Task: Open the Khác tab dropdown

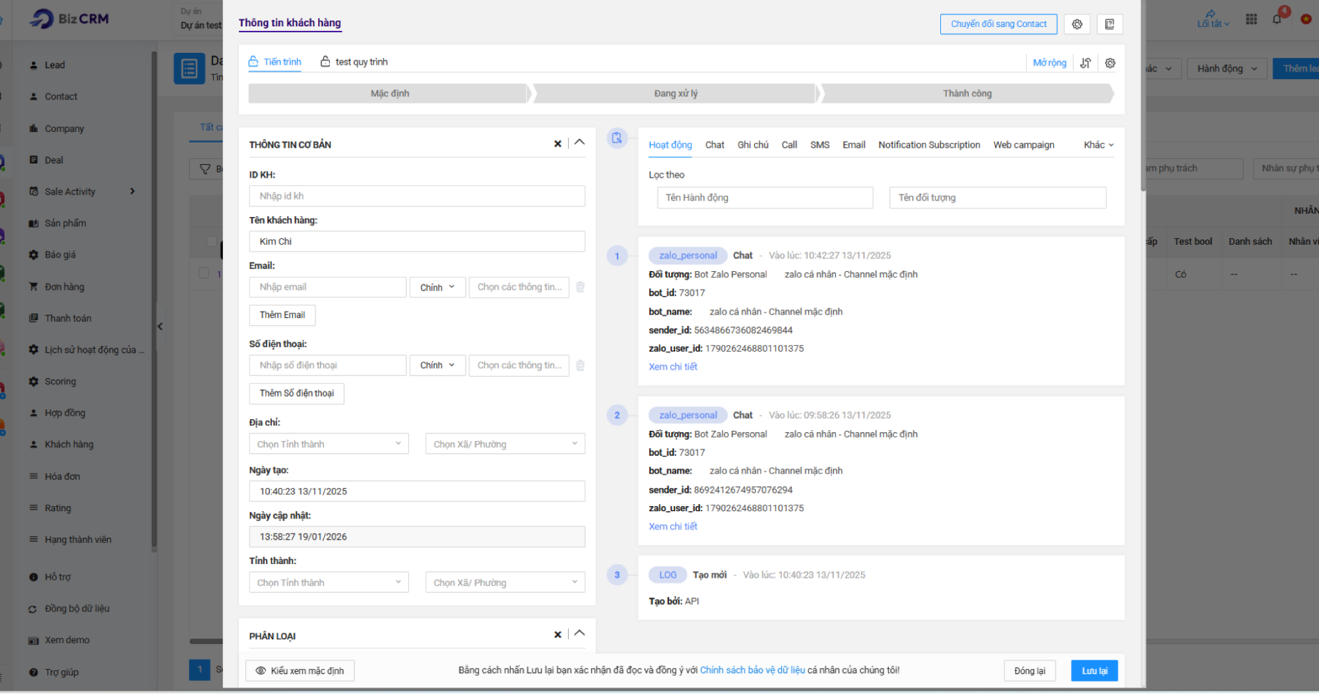Action: (1098, 145)
